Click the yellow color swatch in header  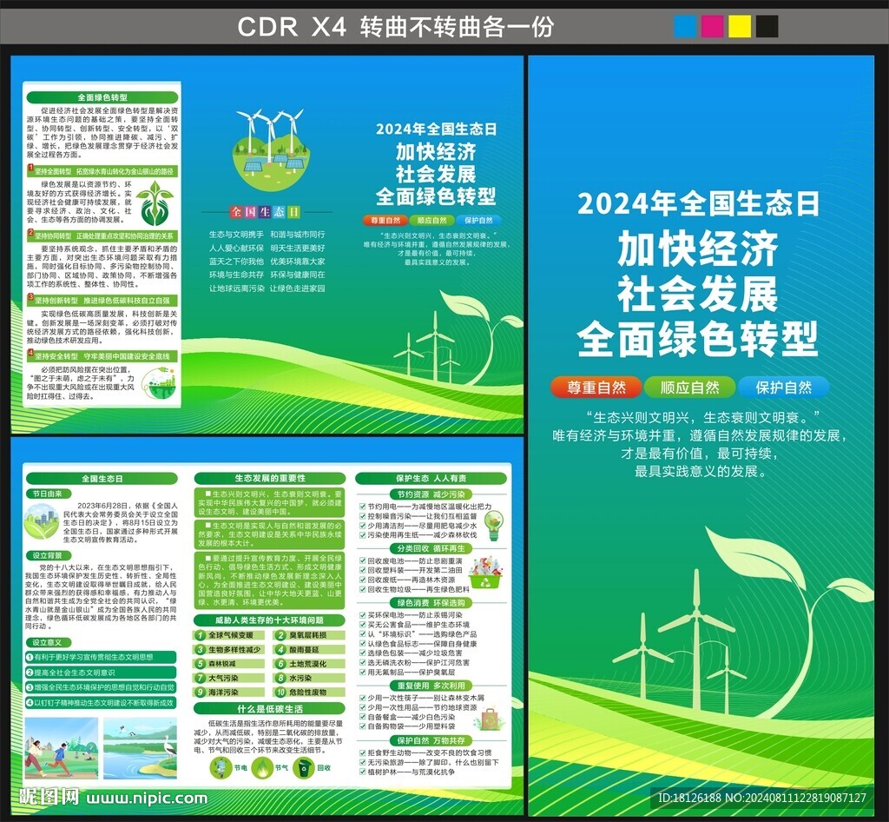click(740, 26)
